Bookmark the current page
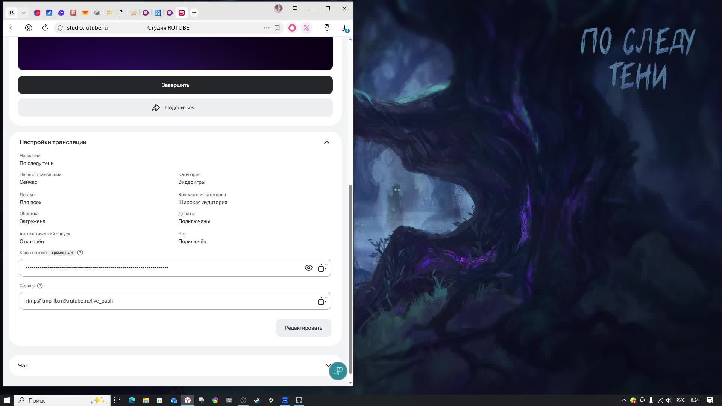722x406 pixels. 277,28
